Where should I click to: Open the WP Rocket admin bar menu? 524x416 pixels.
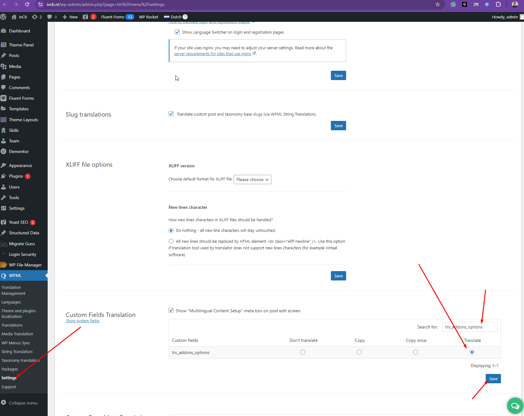pyautogui.click(x=149, y=17)
